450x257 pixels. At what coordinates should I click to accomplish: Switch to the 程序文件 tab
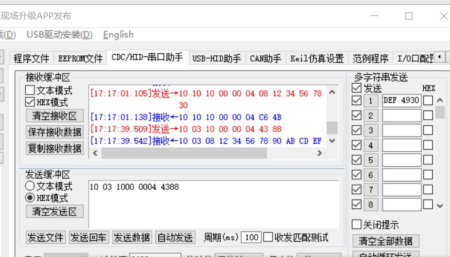click(31, 59)
